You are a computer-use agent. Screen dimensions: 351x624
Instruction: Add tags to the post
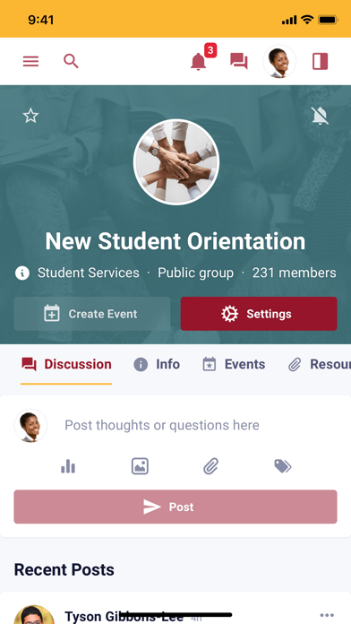(283, 466)
